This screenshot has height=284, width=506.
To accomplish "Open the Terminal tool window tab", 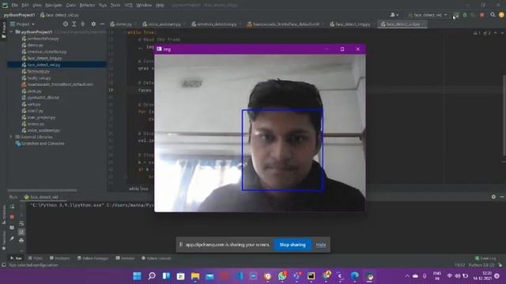I will tap(125, 258).
